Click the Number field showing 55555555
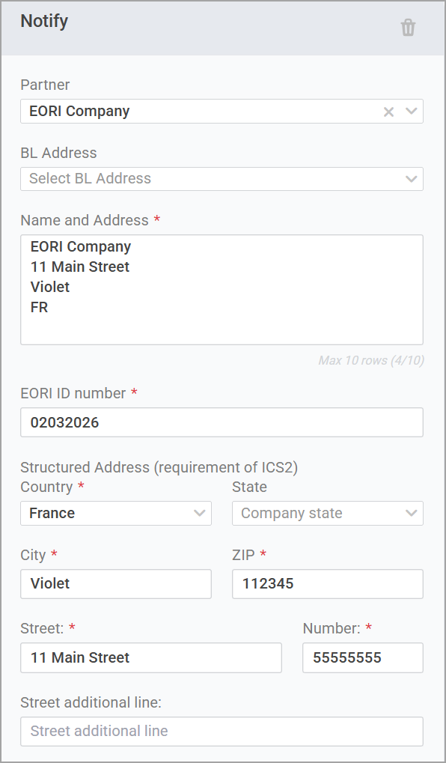 tap(363, 658)
